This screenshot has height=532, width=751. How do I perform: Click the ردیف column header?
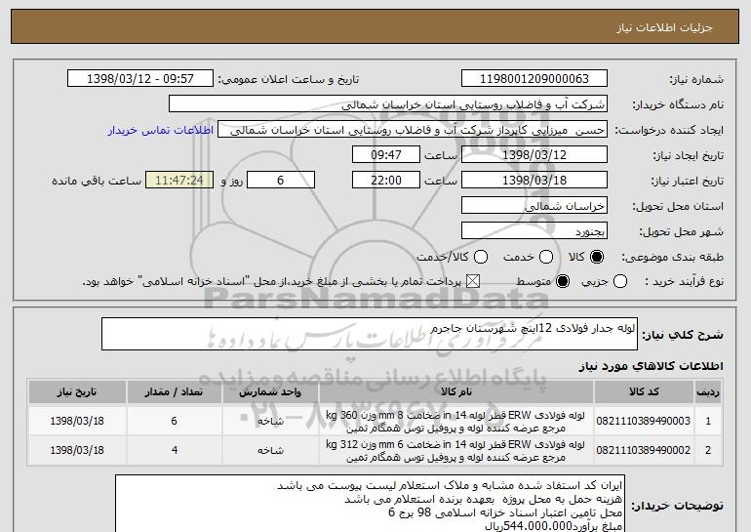pyautogui.click(x=708, y=392)
